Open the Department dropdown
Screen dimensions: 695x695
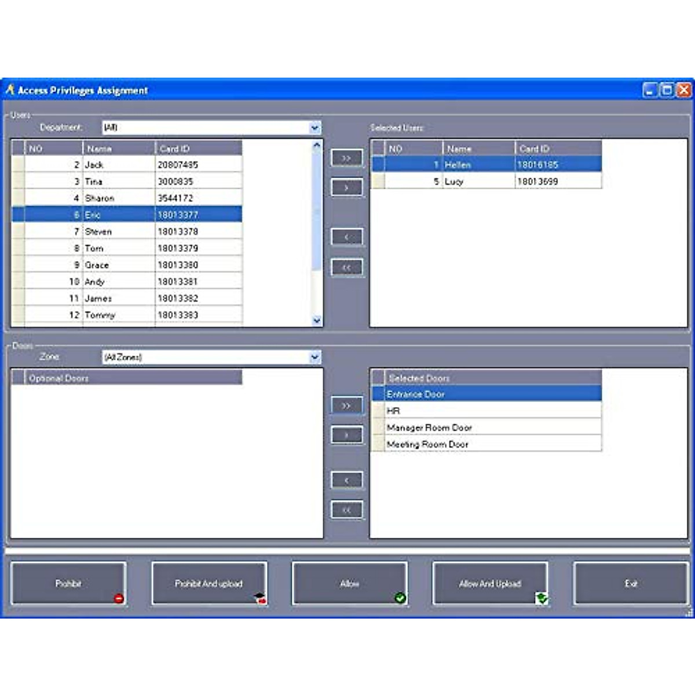pos(314,128)
